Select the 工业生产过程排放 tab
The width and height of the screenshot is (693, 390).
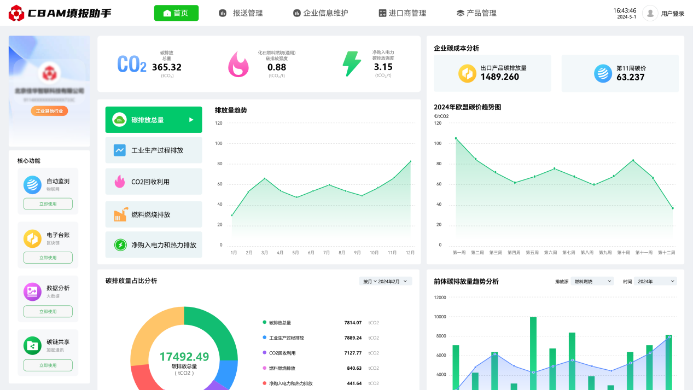tap(154, 150)
